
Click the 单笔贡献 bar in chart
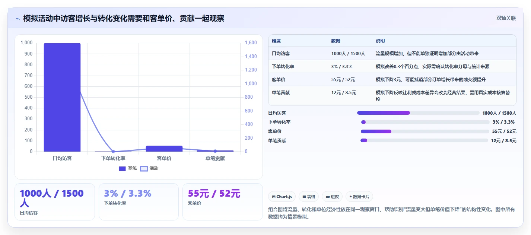pyautogui.click(x=215, y=151)
